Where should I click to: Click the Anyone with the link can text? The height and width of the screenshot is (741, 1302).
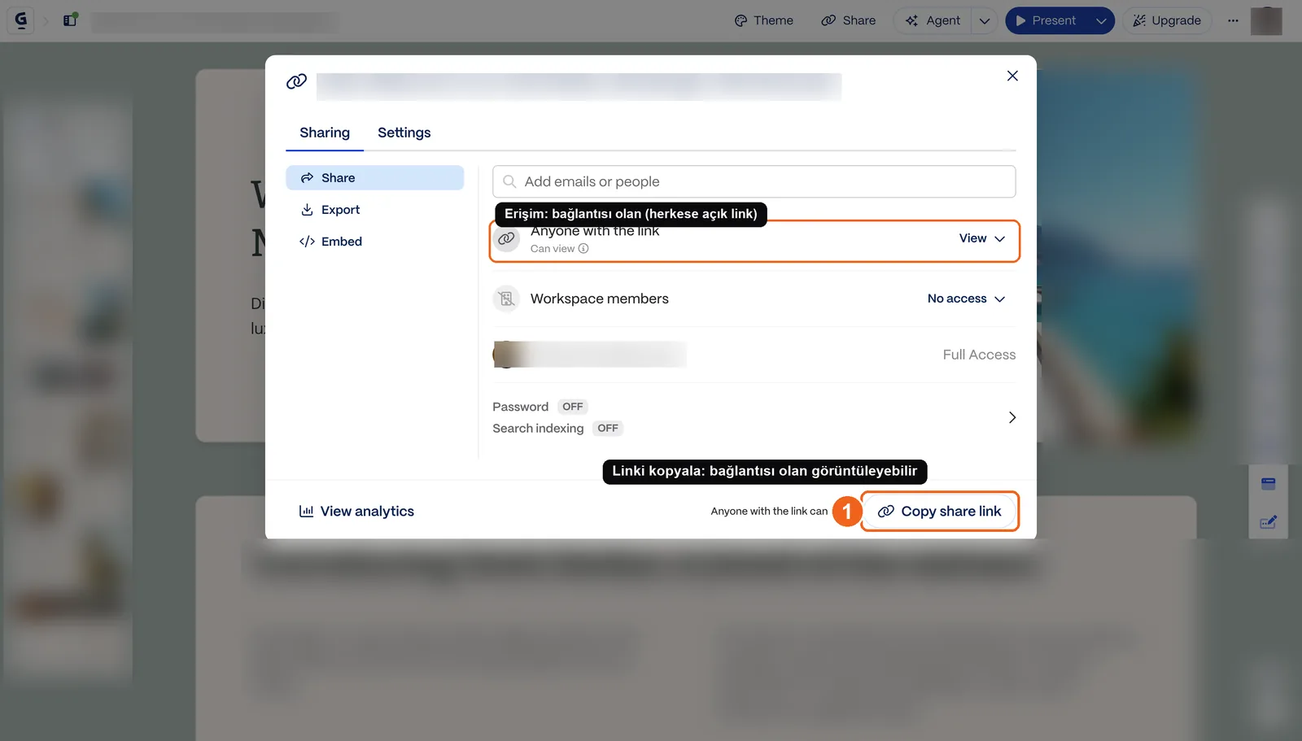[x=769, y=512]
